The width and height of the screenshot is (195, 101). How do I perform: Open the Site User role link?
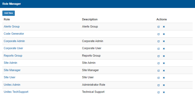[x=9, y=77]
